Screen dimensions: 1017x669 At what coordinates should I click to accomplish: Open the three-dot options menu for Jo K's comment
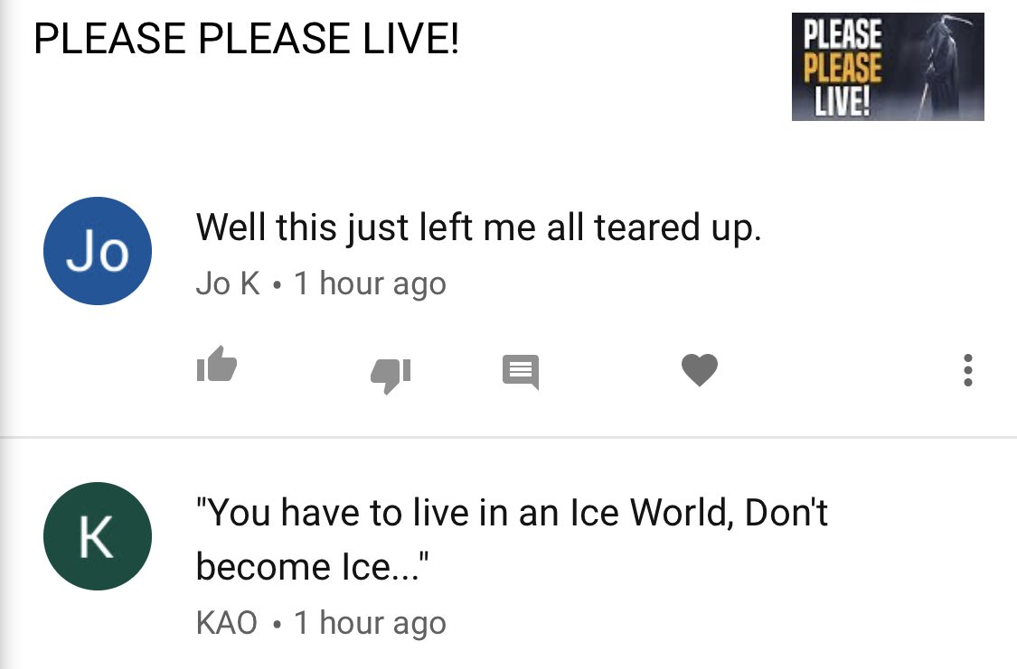tap(967, 370)
